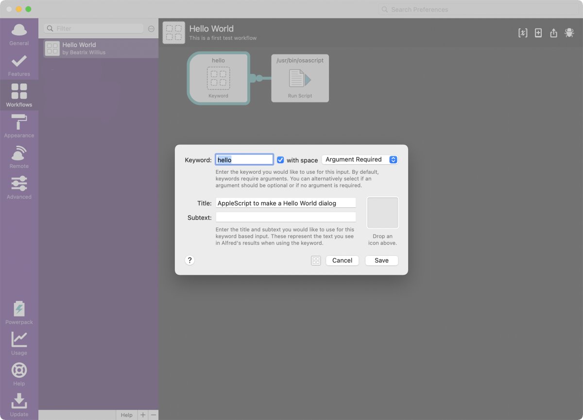
Task: Open Powerpack section in sidebar
Action: (x=19, y=313)
